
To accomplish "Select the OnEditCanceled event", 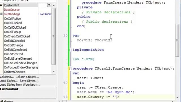I will (14, 41).
